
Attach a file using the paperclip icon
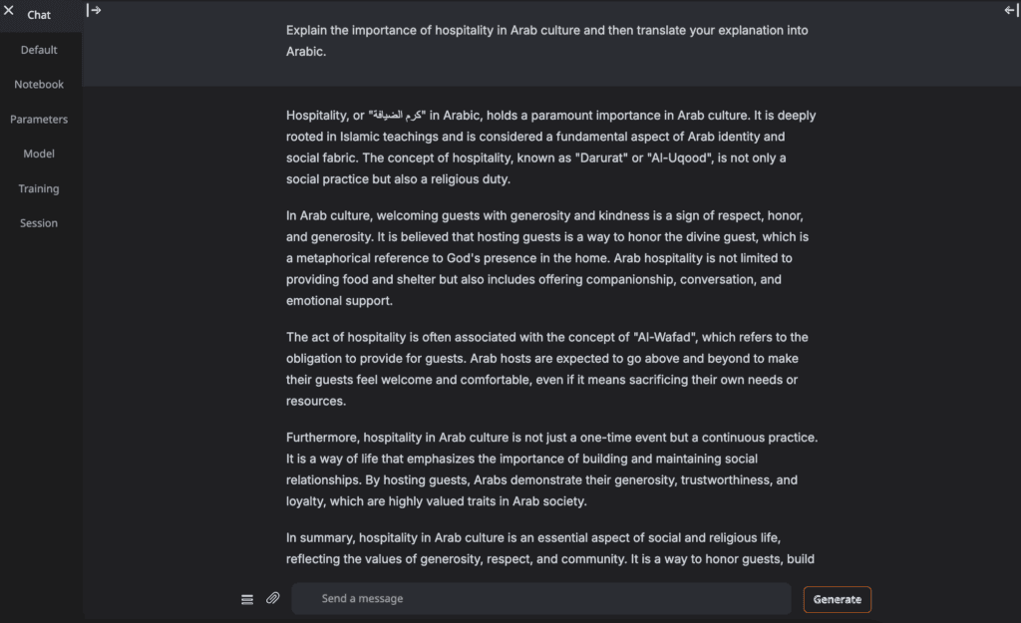coord(273,598)
